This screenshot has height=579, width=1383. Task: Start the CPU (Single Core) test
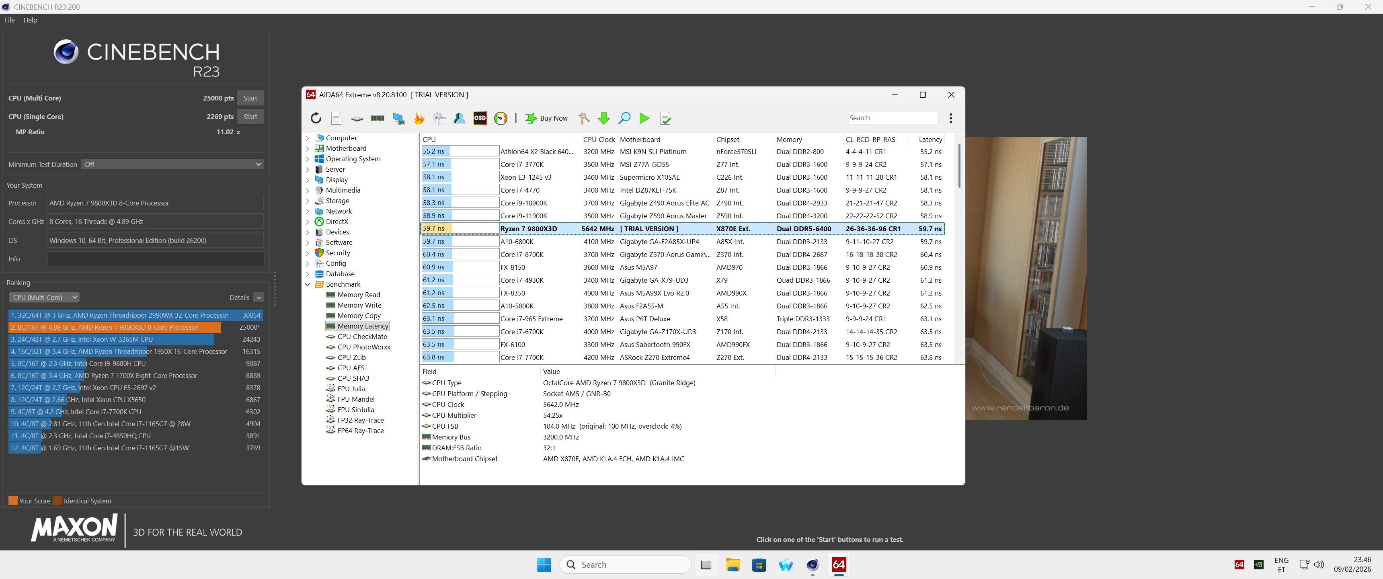click(x=250, y=117)
